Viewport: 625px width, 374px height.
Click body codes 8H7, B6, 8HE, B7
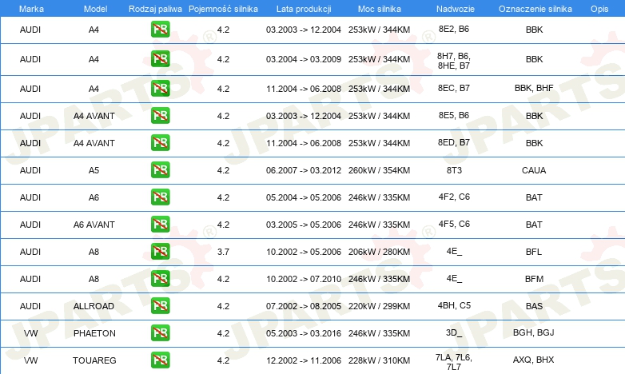point(454,61)
